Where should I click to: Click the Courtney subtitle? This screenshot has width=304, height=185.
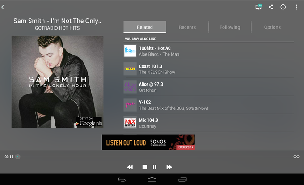point(148,126)
